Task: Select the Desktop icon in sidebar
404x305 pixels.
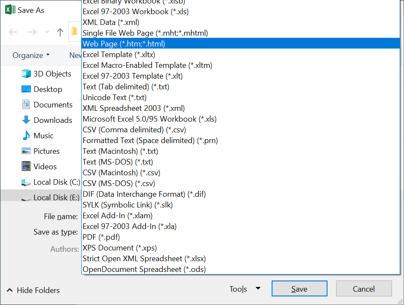Action: [x=26, y=89]
